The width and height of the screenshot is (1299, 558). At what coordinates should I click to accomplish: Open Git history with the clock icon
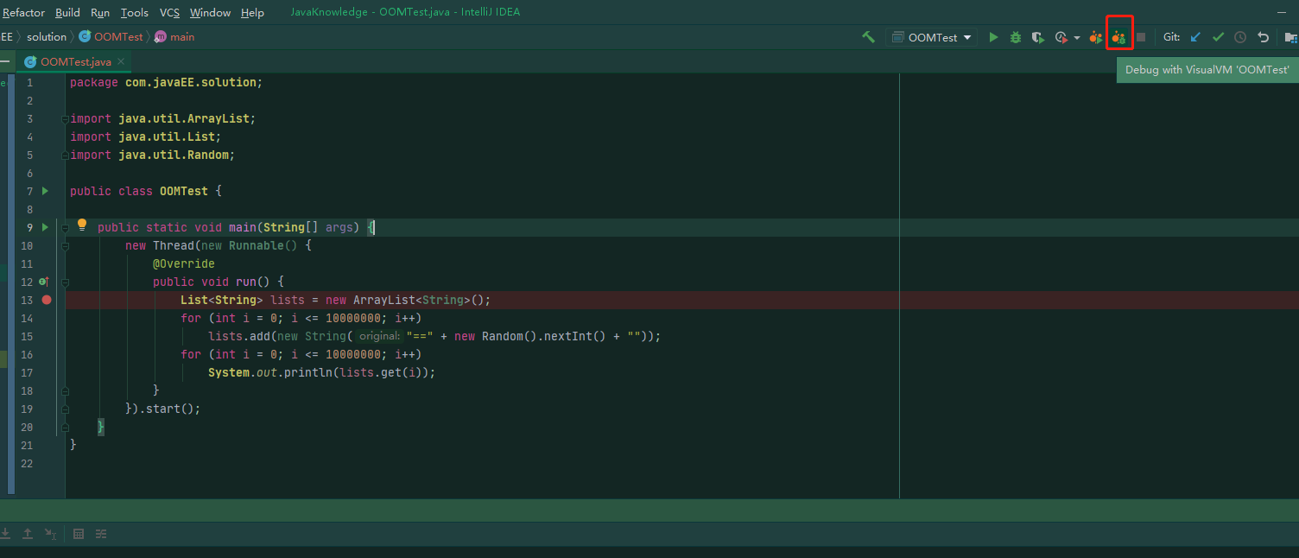pos(1239,37)
